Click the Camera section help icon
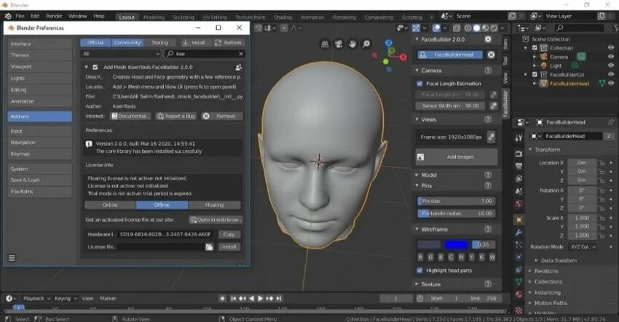619x322 pixels. (x=488, y=71)
